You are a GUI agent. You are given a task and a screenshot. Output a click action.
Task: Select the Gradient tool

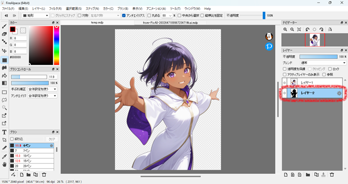click(4, 83)
